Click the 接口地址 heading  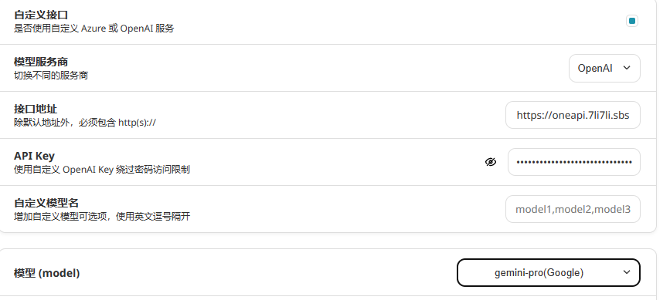(36, 109)
